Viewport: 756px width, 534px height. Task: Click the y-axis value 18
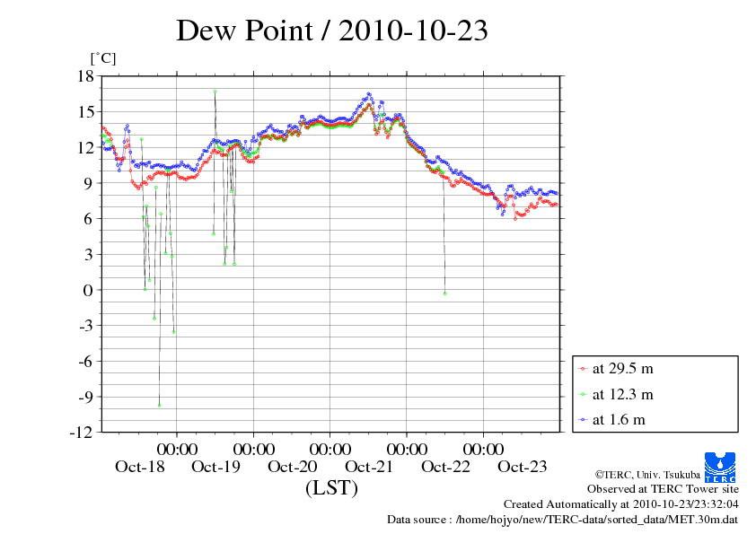pyautogui.click(x=86, y=75)
